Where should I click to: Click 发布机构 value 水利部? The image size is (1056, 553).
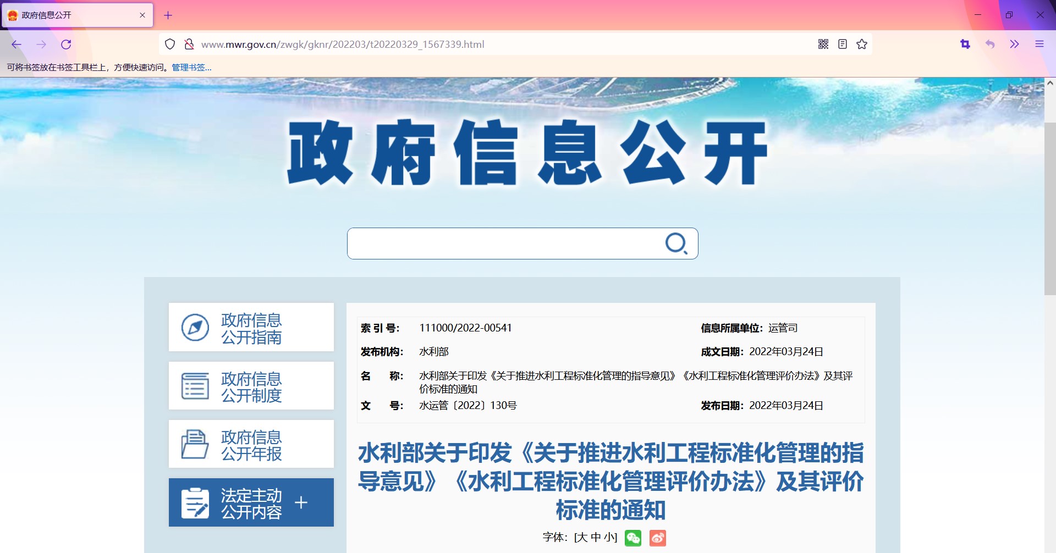[434, 352]
